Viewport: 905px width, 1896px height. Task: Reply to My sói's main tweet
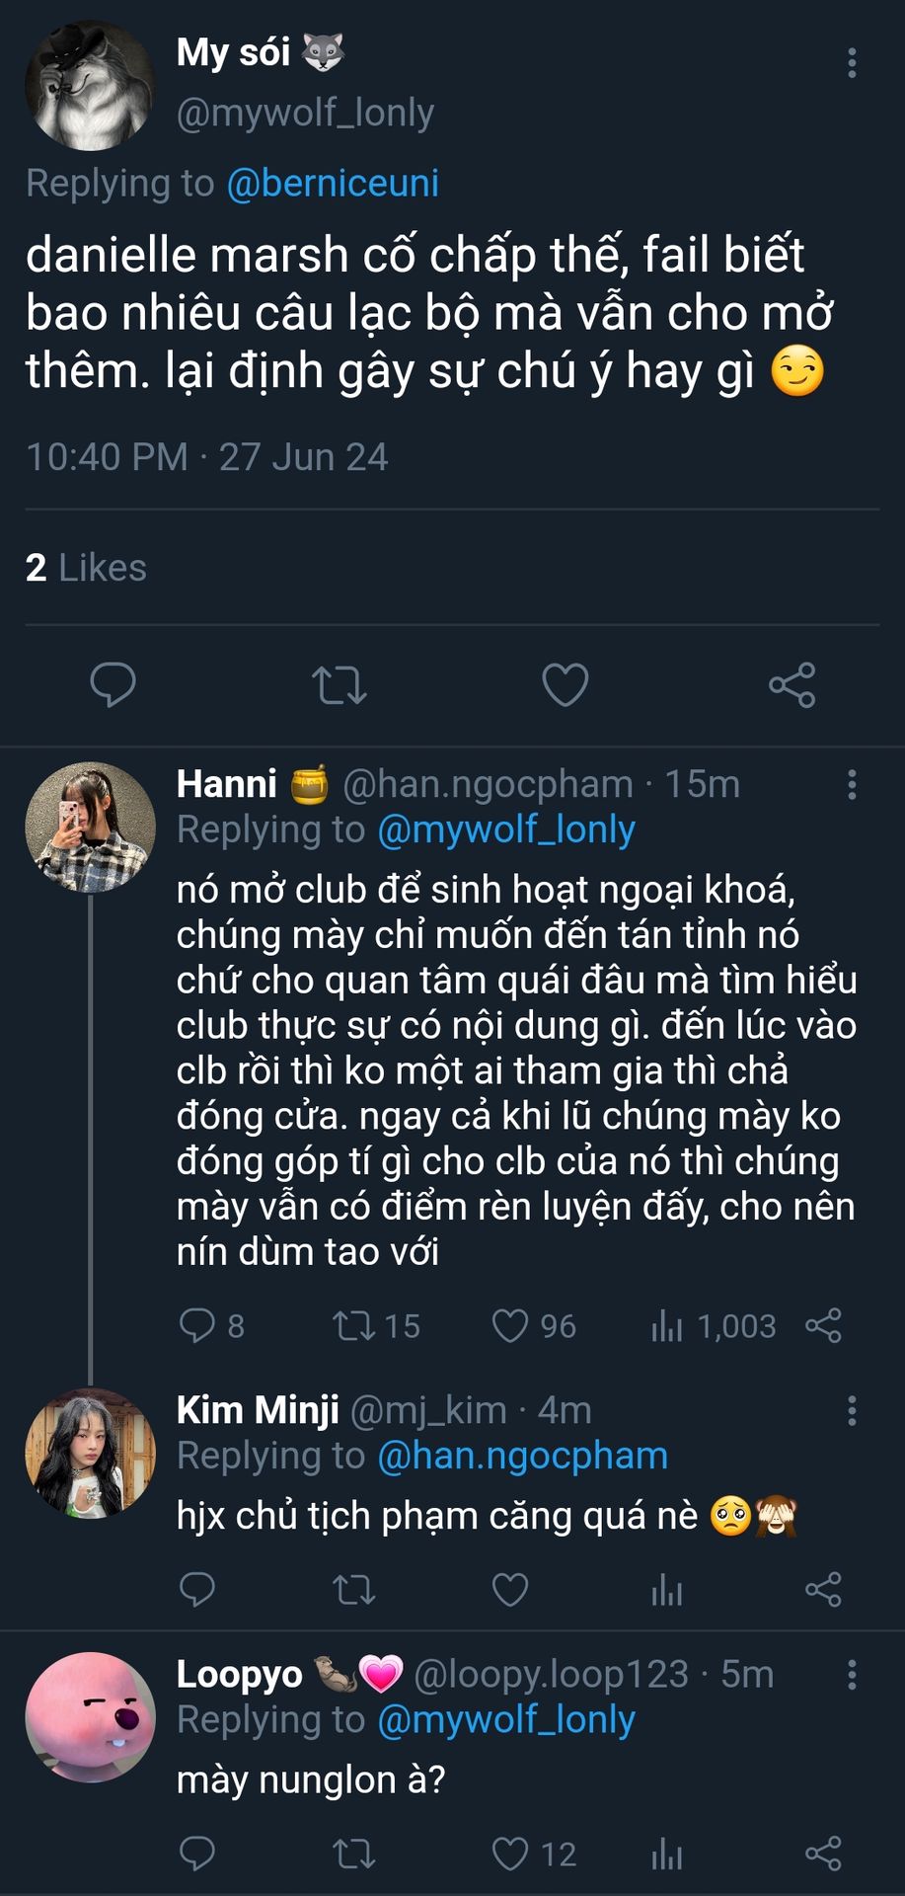coord(113,684)
